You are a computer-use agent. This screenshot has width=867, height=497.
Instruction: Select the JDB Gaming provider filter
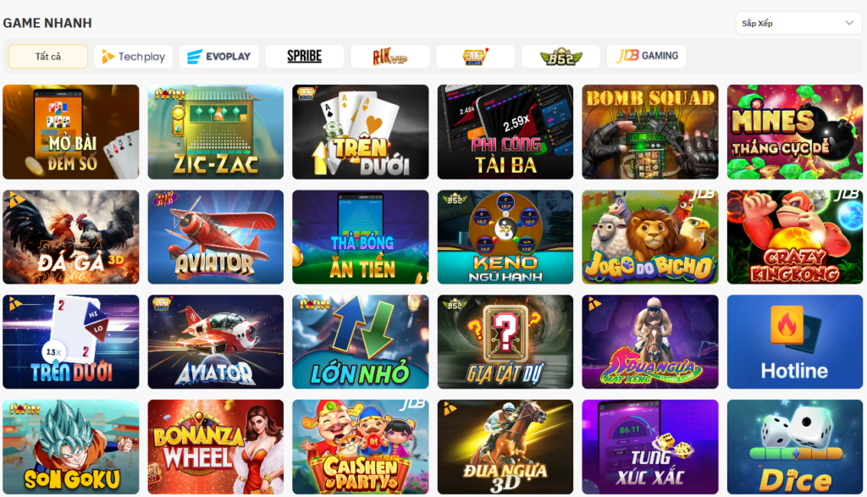click(646, 57)
